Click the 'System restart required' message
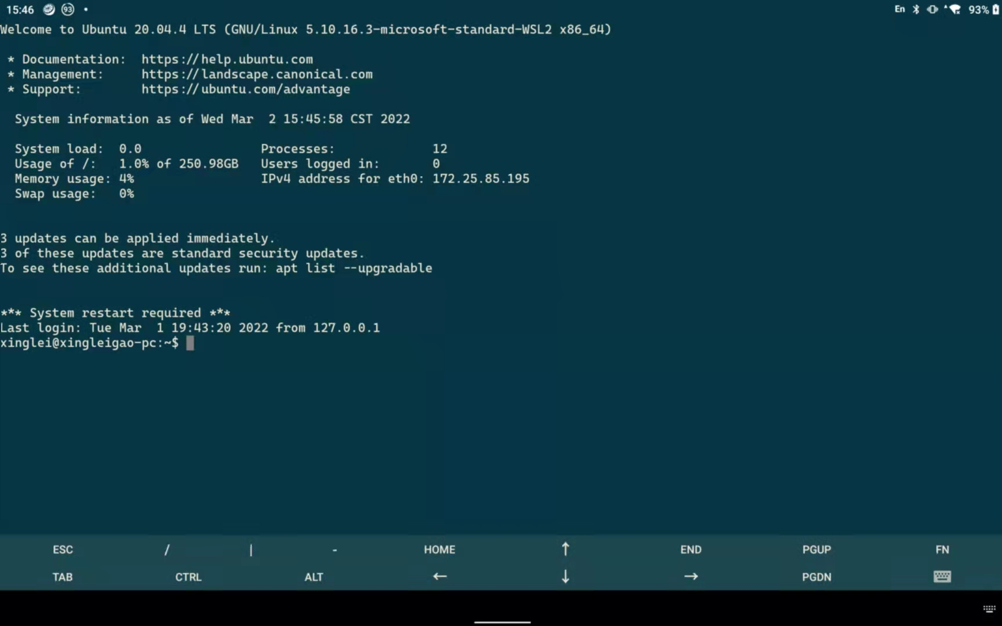1002x626 pixels. [x=115, y=313]
